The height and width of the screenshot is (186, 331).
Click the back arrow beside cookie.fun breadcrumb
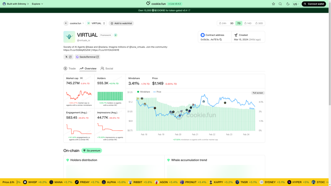[x=66, y=23]
